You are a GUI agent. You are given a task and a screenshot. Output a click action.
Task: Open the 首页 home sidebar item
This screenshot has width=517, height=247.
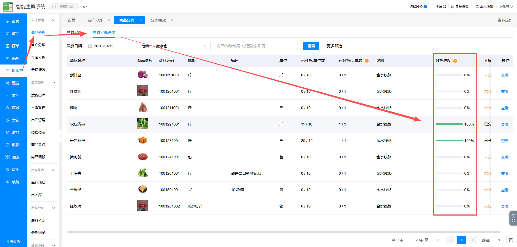point(13,21)
